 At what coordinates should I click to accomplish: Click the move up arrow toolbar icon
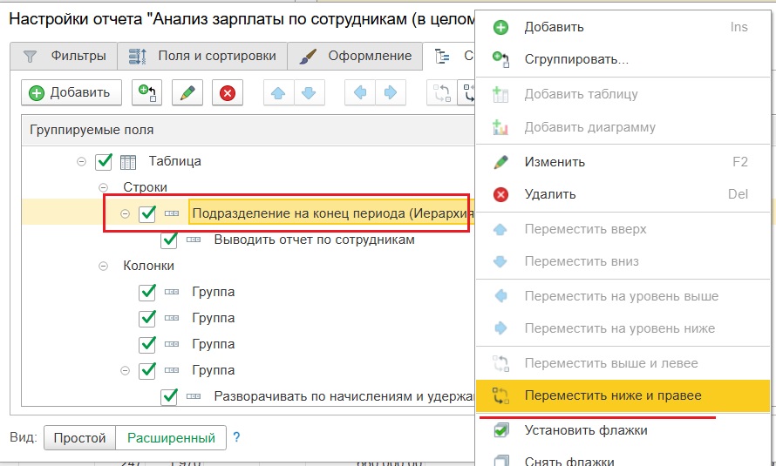(x=279, y=92)
